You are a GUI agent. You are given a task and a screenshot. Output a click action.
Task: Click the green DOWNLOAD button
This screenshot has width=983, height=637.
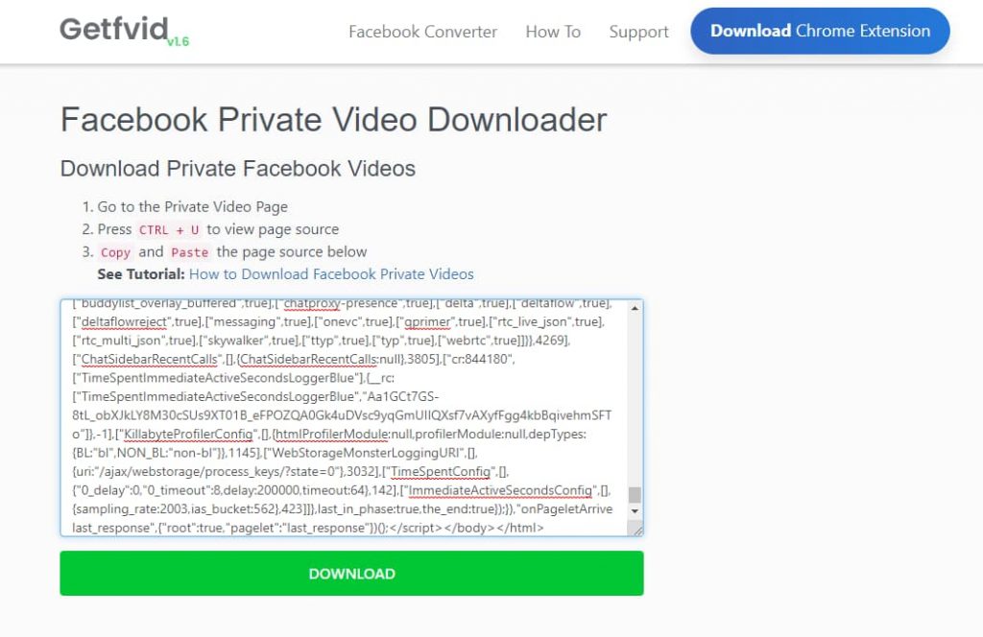click(351, 573)
